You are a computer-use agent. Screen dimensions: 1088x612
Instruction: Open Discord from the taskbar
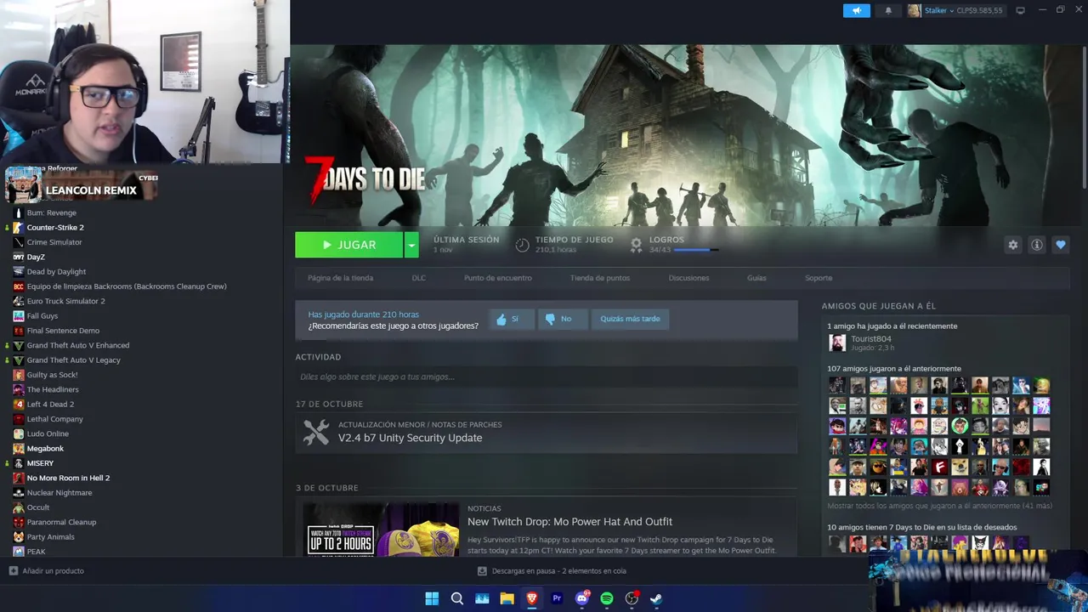582,598
